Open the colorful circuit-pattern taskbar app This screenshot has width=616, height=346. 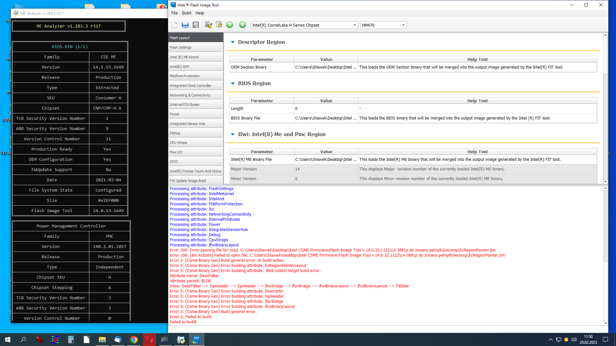pos(55,340)
